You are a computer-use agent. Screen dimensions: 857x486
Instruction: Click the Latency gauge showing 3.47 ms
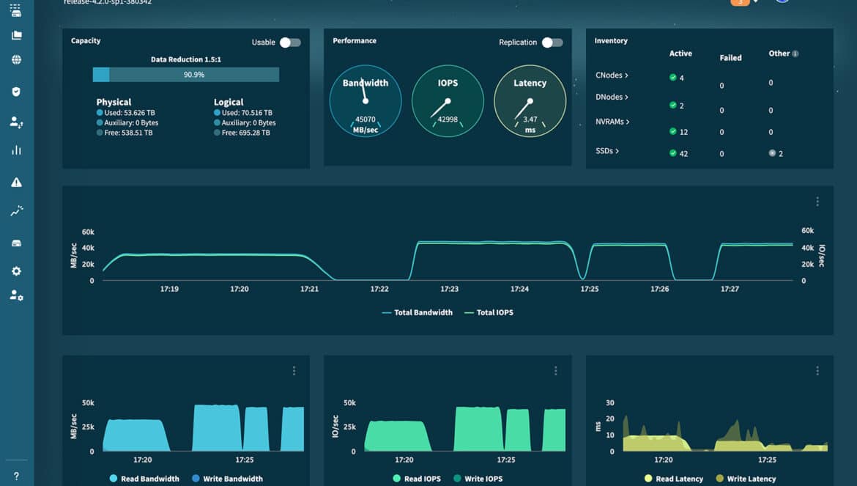click(x=530, y=100)
